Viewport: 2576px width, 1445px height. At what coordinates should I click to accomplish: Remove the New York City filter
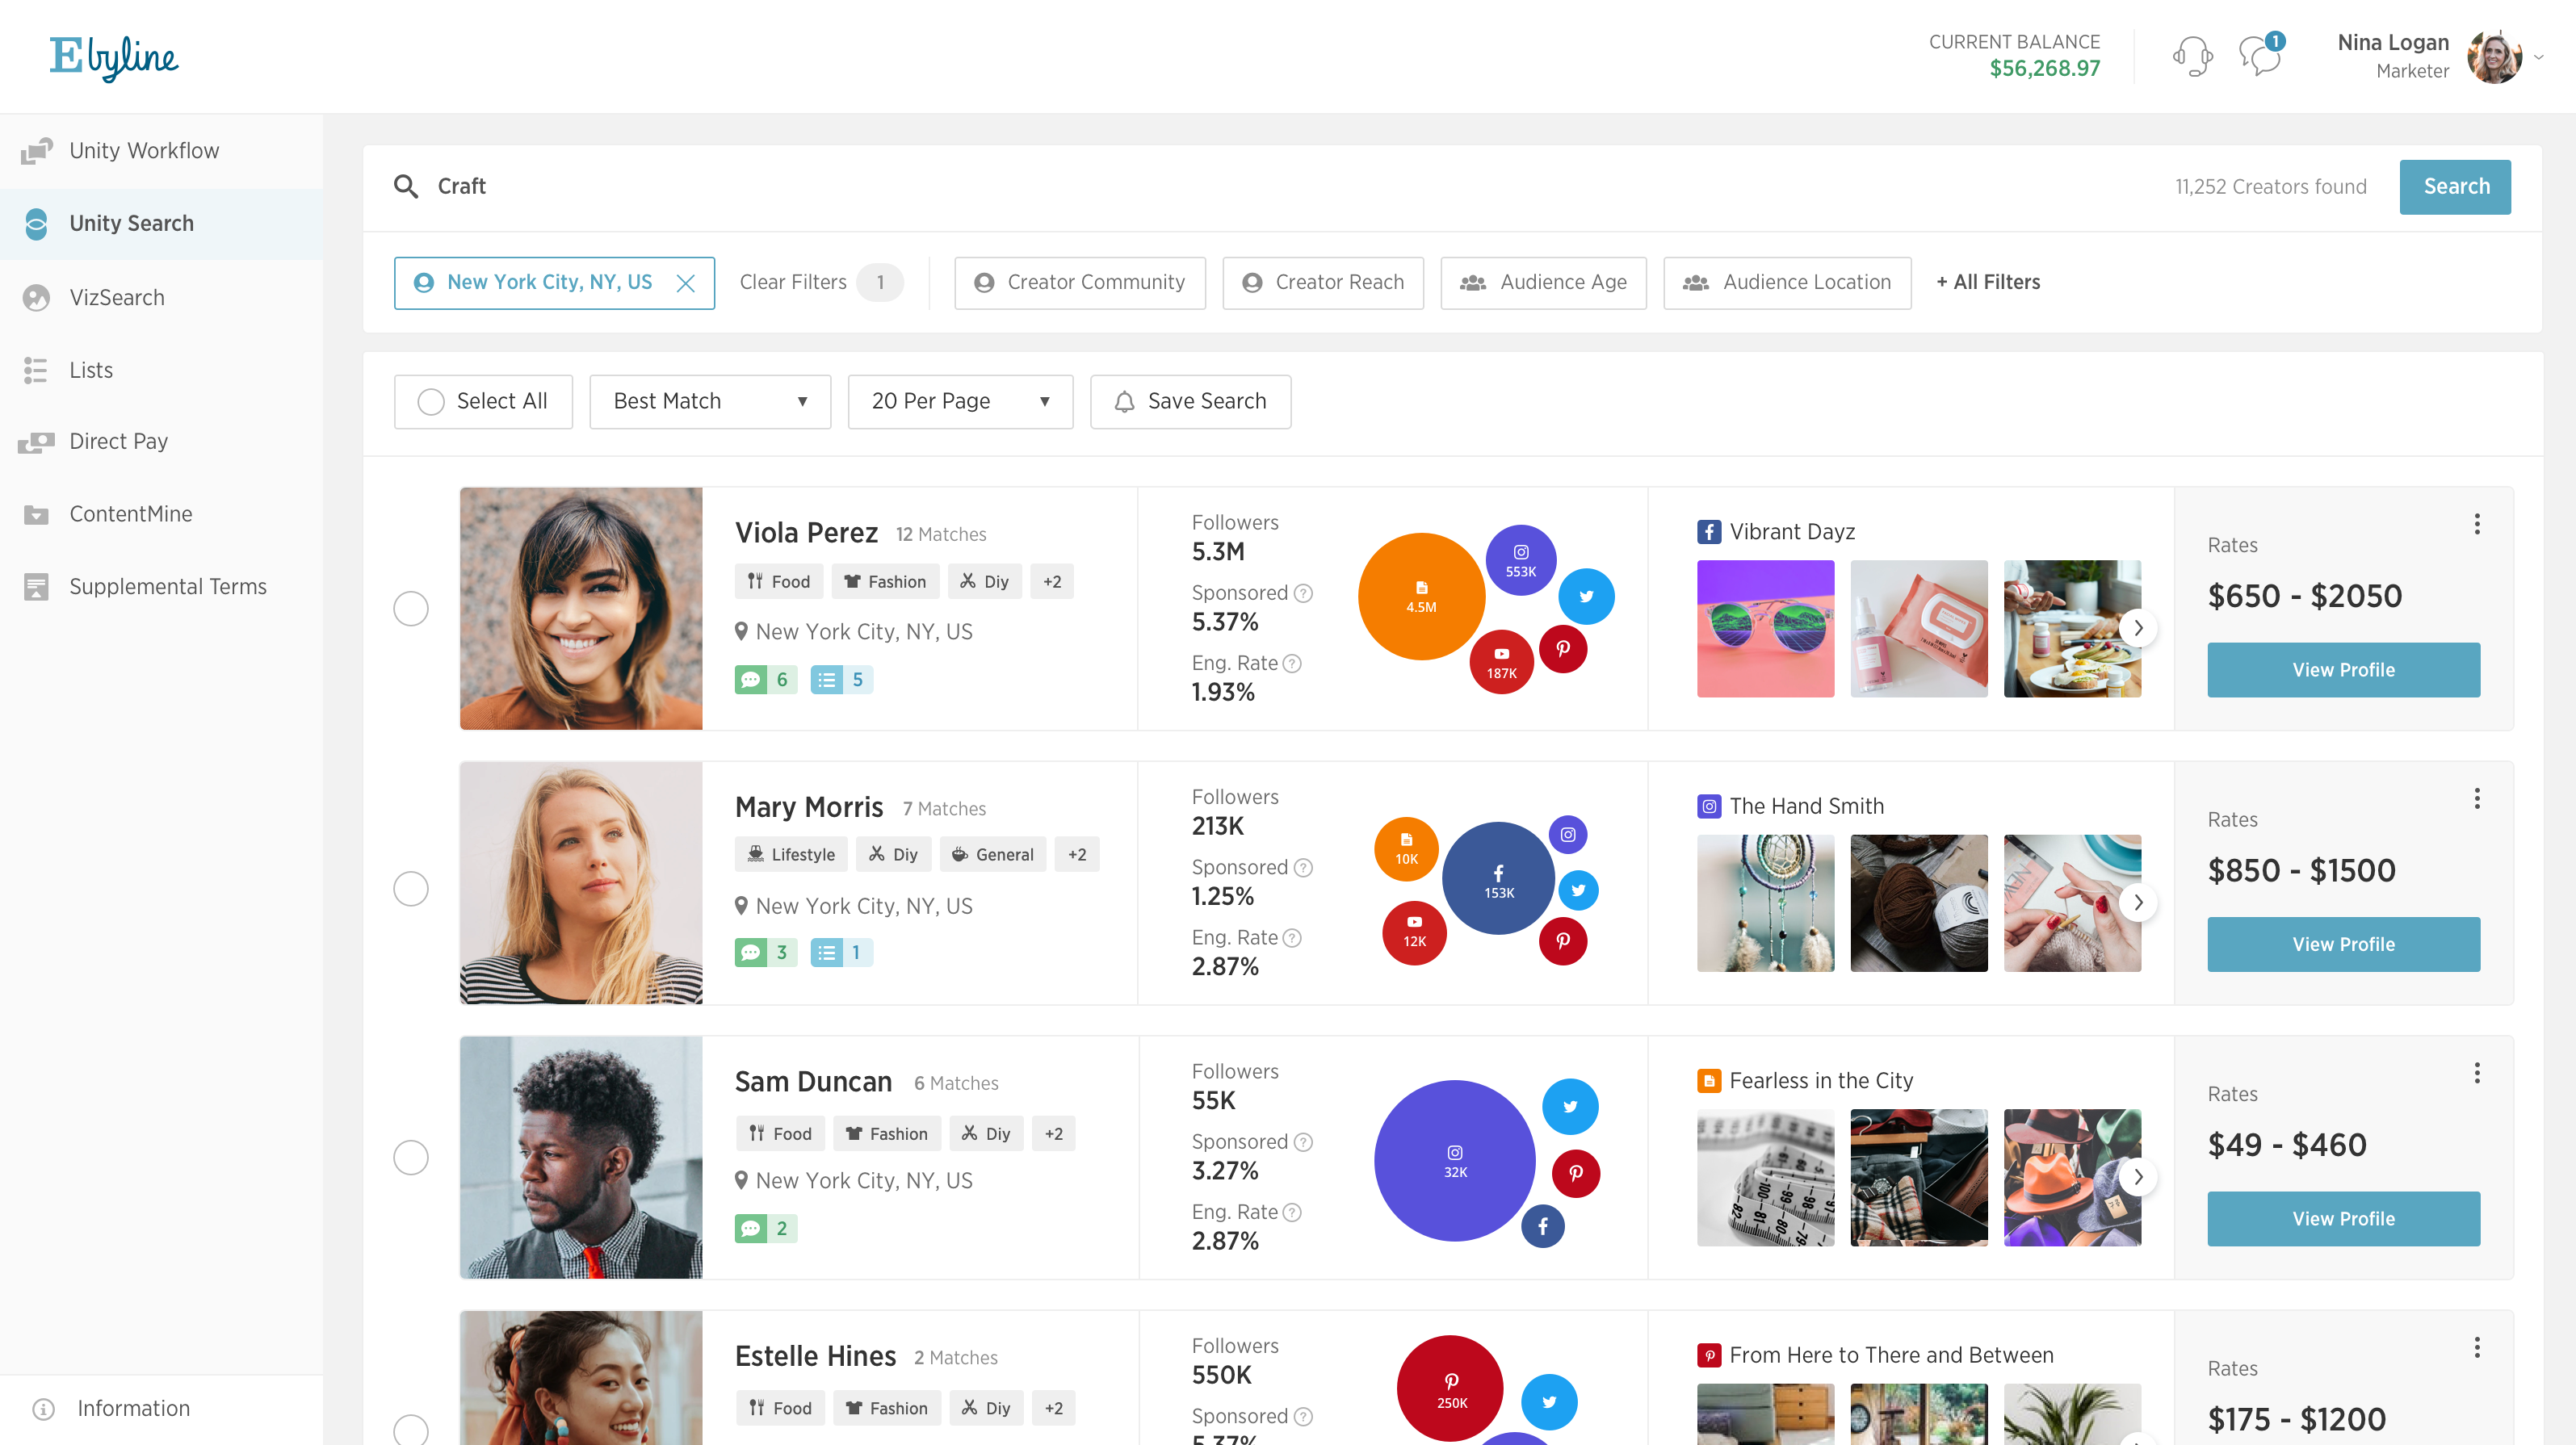pos(686,283)
